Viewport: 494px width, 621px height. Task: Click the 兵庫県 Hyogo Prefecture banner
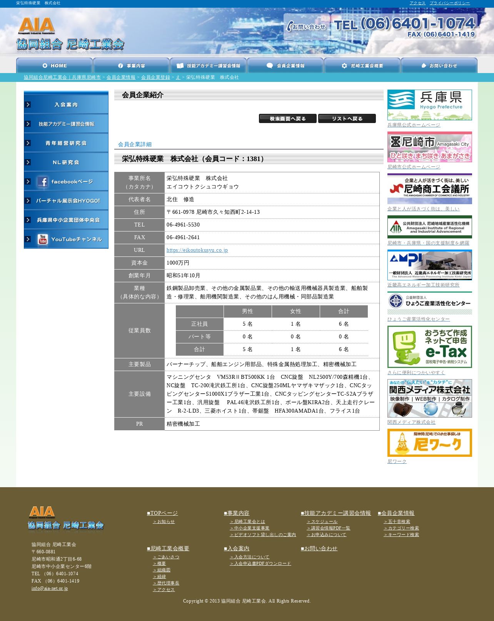pos(430,105)
